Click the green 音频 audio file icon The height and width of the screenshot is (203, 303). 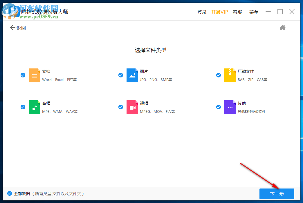[35, 107]
